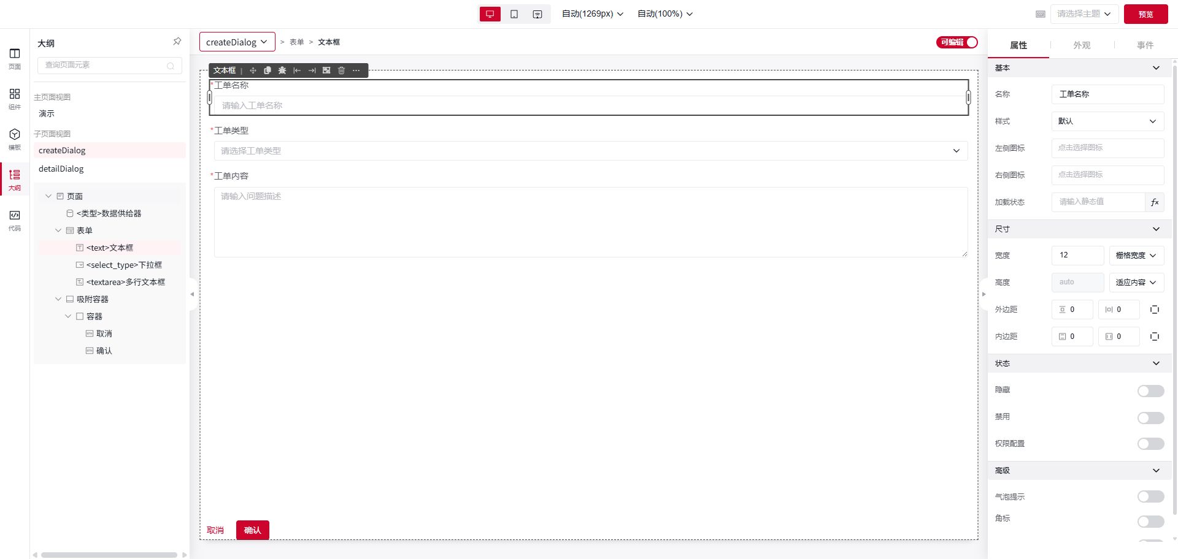Click the copy icon in the 文本框 toolbar
Image resolution: width=1178 pixels, height=559 pixels.
tap(268, 70)
